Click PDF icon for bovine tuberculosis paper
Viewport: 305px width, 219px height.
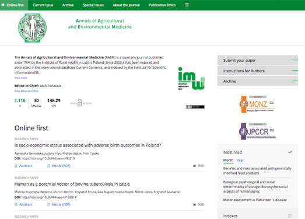[48, 204]
